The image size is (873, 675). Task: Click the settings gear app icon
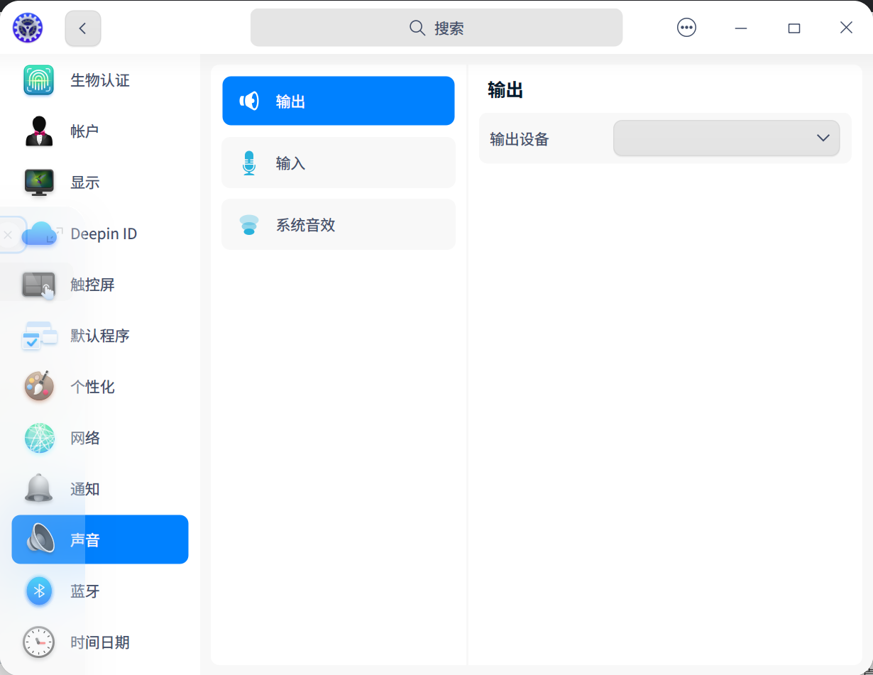tap(27, 28)
